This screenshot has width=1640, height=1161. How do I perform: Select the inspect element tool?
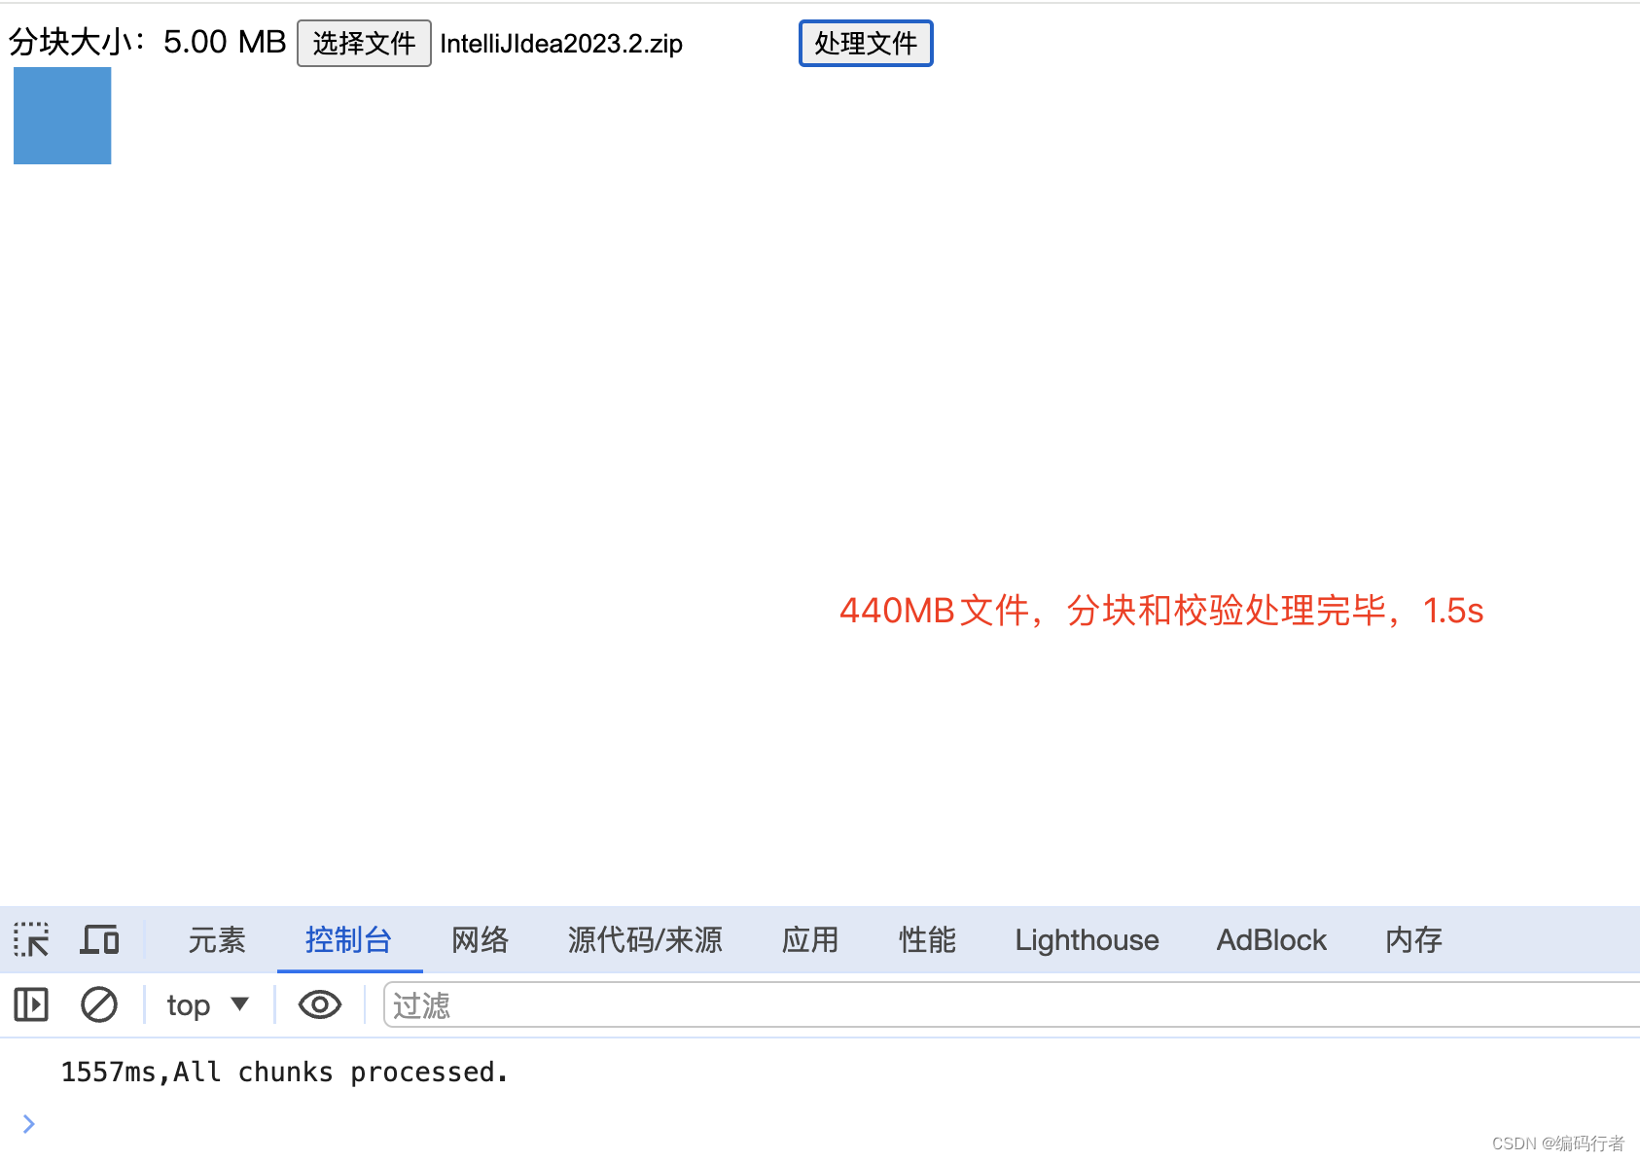30,939
